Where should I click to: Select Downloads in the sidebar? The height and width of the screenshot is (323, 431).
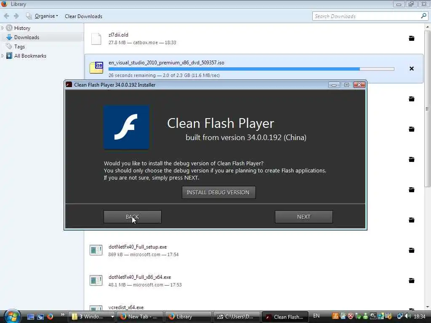pos(27,37)
